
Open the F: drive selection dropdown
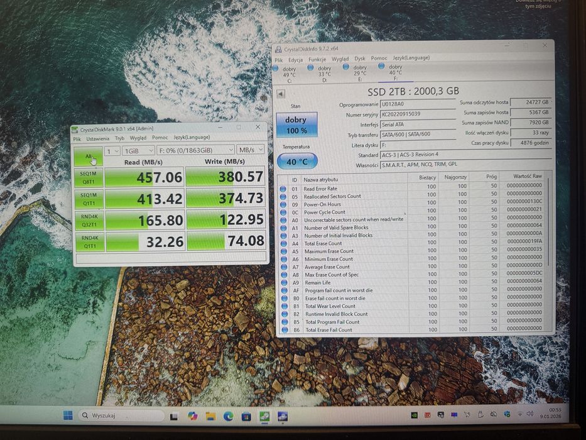(x=195, y=150)
